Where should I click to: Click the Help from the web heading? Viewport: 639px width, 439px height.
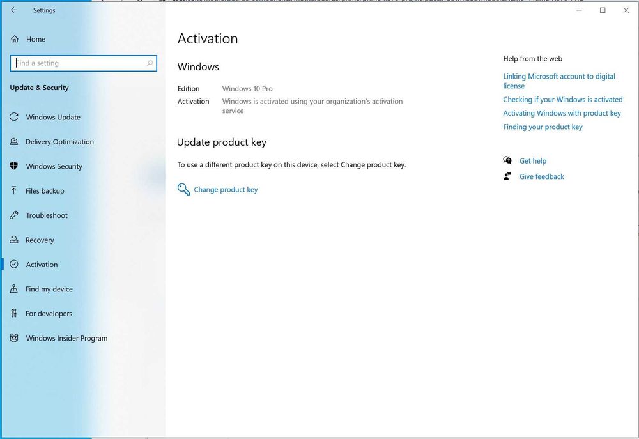click(x=532, y=59)
